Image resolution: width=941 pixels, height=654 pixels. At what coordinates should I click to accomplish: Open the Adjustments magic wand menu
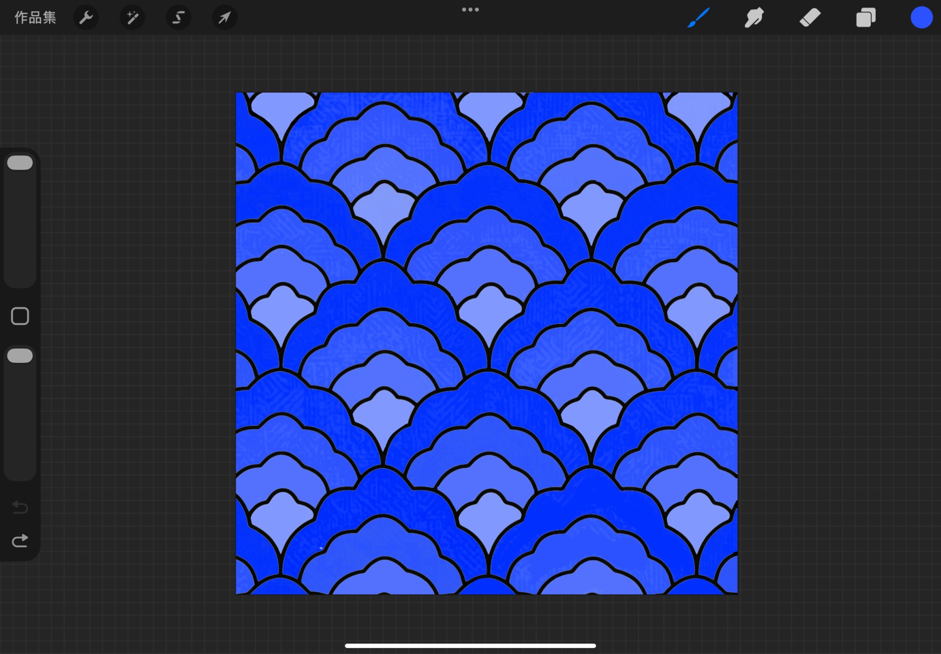pos(132,18)
